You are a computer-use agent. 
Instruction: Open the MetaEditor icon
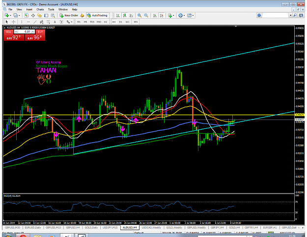point(82,15)
